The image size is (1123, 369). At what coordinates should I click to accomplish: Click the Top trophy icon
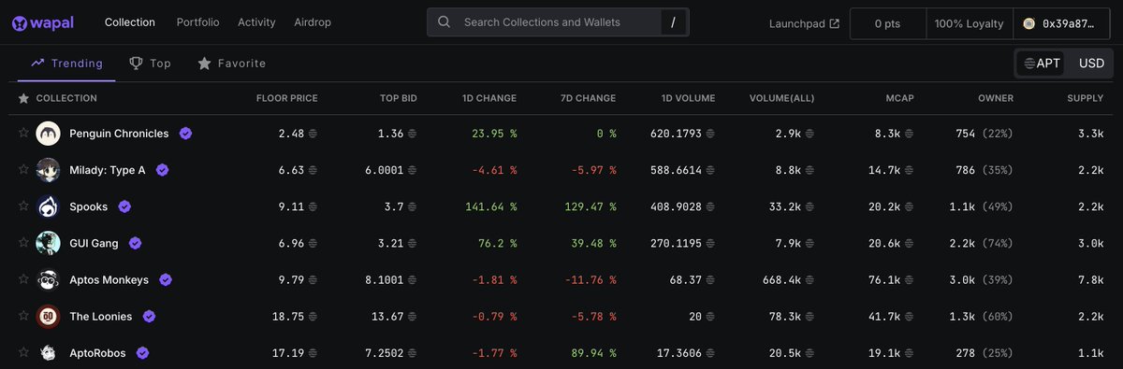tap(136, 64)
